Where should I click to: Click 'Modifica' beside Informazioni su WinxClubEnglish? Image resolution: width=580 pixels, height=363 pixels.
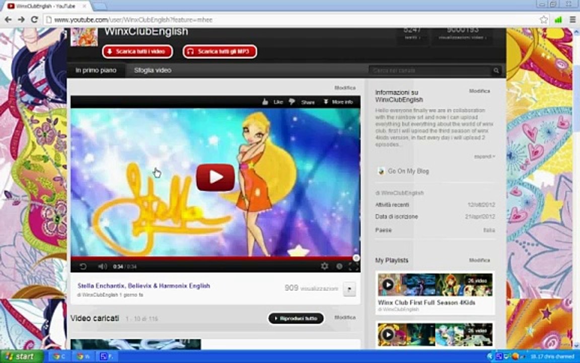(479, 91)
